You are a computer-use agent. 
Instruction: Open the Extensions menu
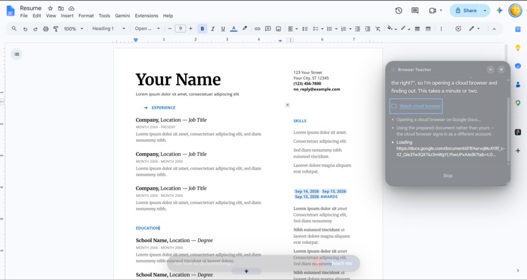(146, 16)
